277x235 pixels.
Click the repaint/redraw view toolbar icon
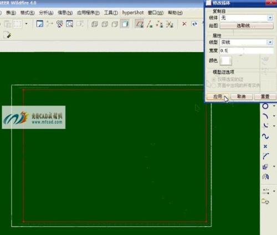click(40, 24)
